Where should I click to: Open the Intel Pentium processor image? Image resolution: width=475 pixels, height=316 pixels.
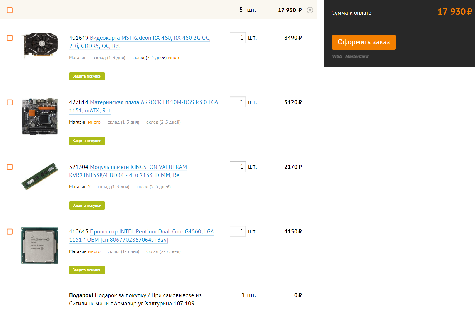point(40,246)
